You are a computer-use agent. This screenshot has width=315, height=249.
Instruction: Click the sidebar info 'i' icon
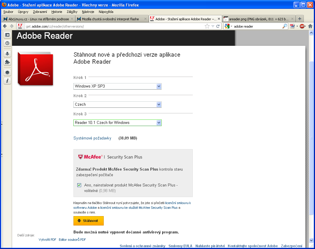click(7, 81)
